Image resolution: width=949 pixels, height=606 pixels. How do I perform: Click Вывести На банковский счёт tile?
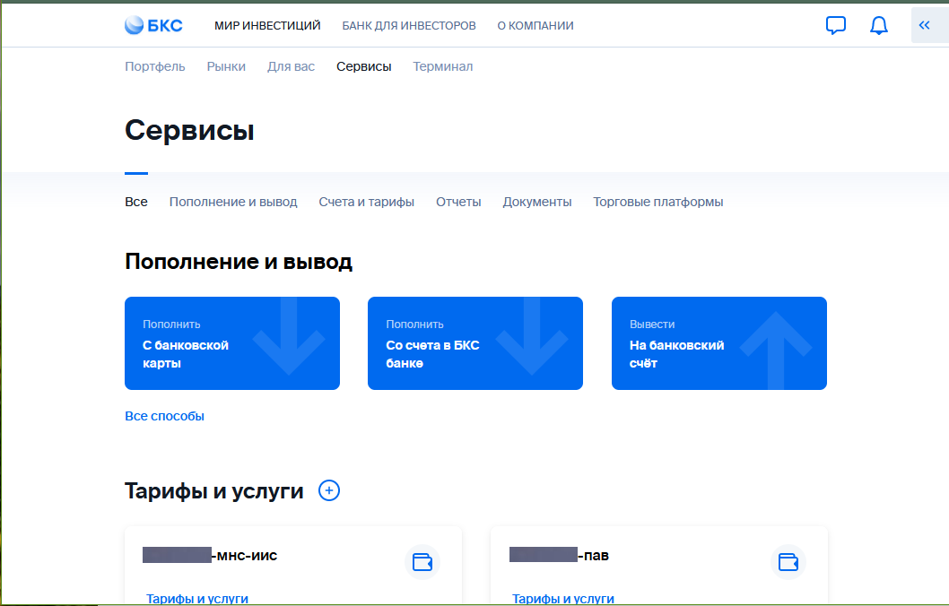pos(718,343)
